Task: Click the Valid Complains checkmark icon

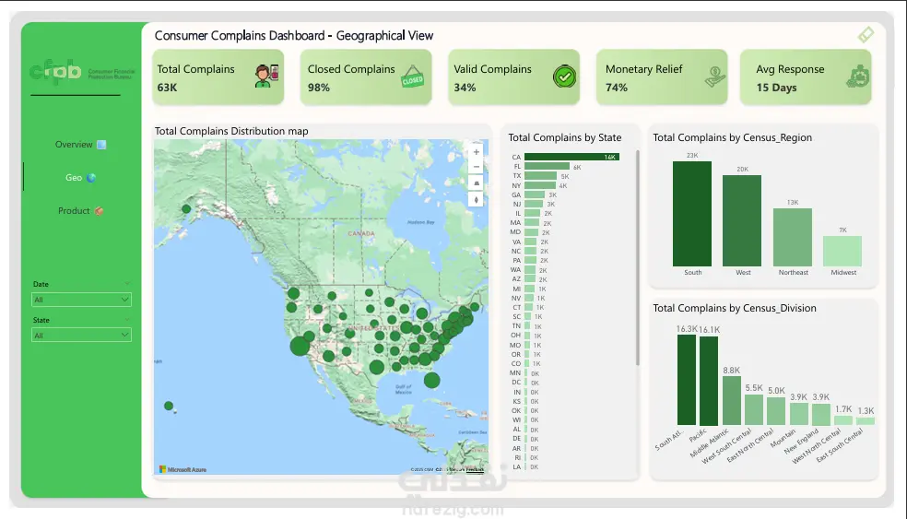Action: [x=564, y=77]
